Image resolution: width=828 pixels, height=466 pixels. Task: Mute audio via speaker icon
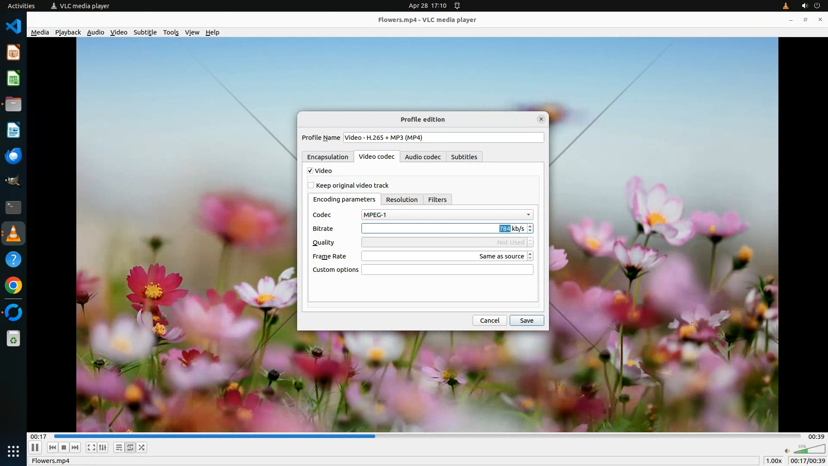coord(787,450)
